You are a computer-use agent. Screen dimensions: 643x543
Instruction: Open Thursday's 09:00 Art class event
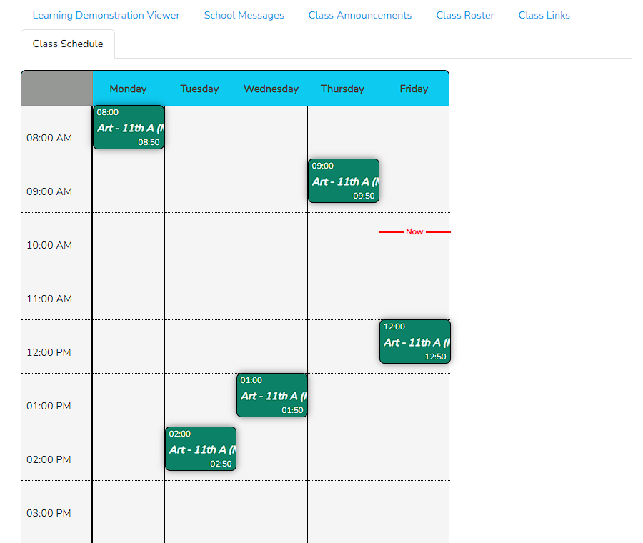tap(343, 181)
